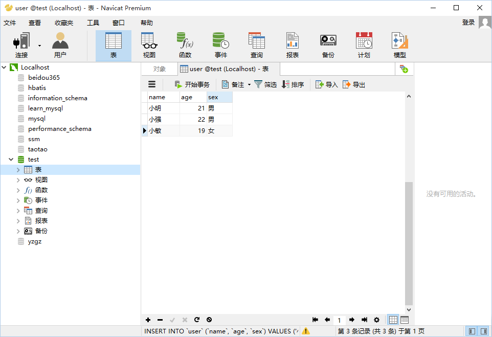492x337 pixels.
Task: Click the add record plus icon
Action: coord(148,320)
